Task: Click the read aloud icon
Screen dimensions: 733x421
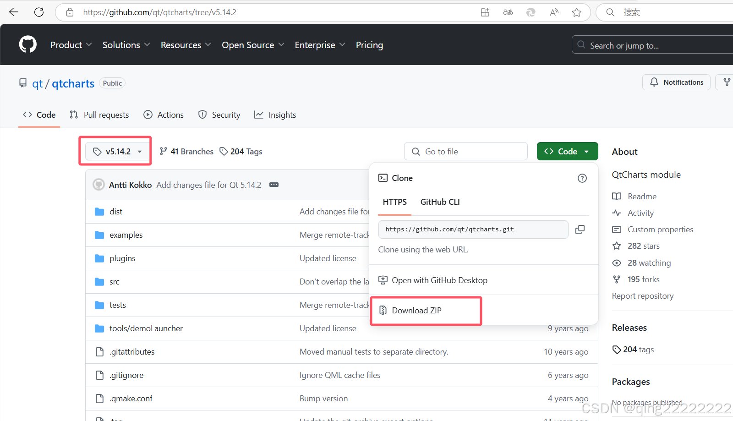Action: pos(554,12)
